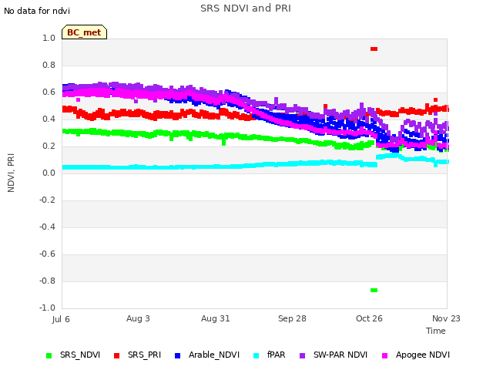Click the green SRS_NDVI legend swatch

pyautogui.click(x=49, y=355)
